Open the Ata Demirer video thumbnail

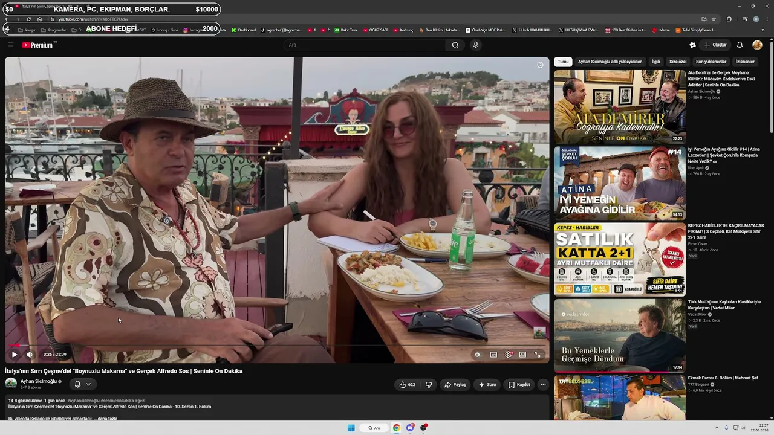[620, 106]
